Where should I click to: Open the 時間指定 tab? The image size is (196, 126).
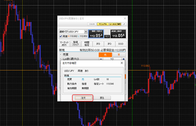coord(87,44)
